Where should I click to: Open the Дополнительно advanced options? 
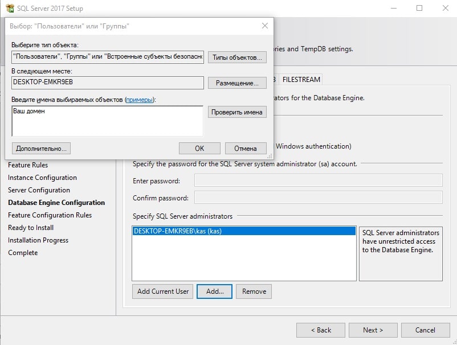(41, 149)
